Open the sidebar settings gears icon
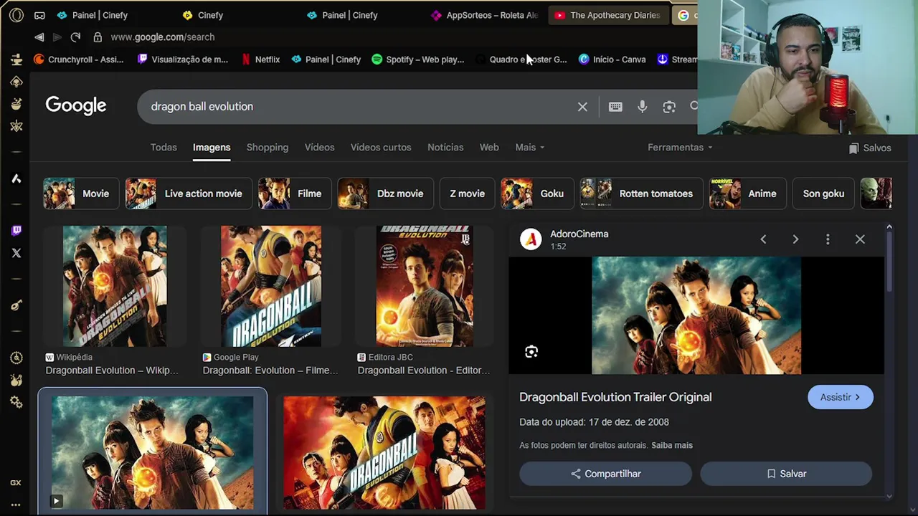918x516 pixels. [16, 403]
